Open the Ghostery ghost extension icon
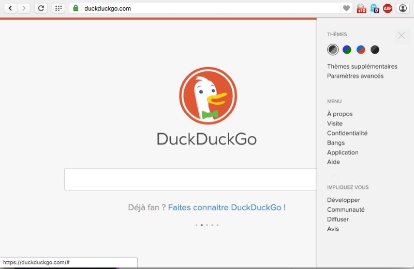414x269 pixels. (x=374, y=8)
